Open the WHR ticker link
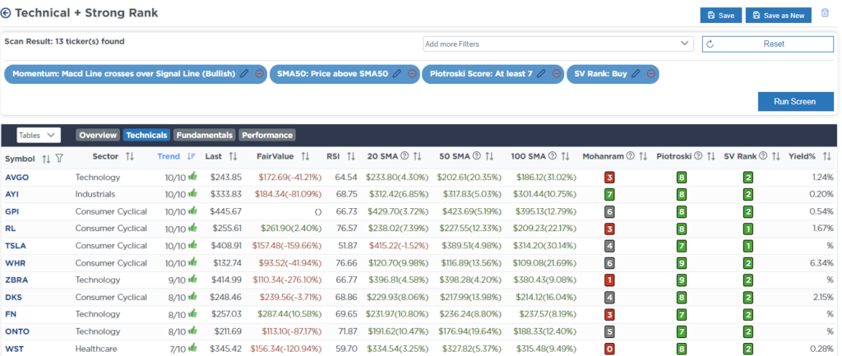Image resolution: width=842 pixels, height=356 pixels. click(15, 262)
